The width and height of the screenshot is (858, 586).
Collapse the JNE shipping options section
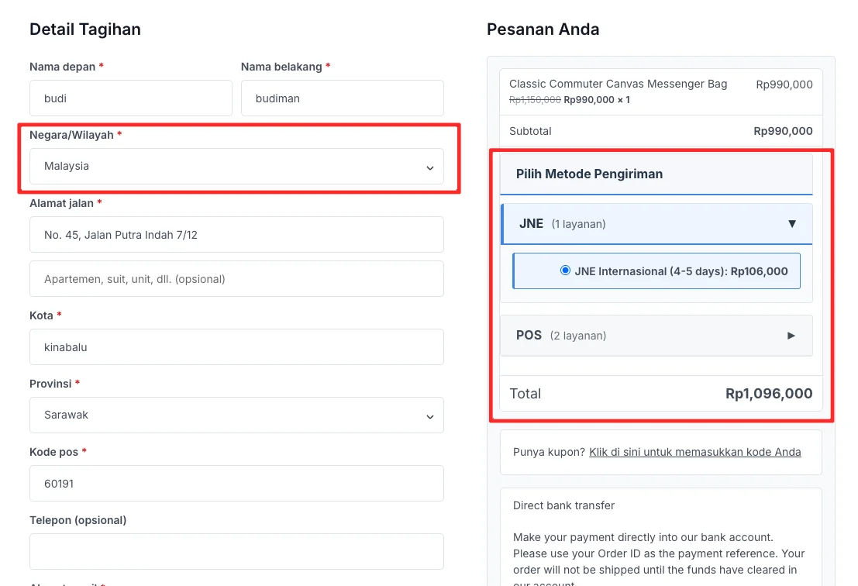pos(656,223)
